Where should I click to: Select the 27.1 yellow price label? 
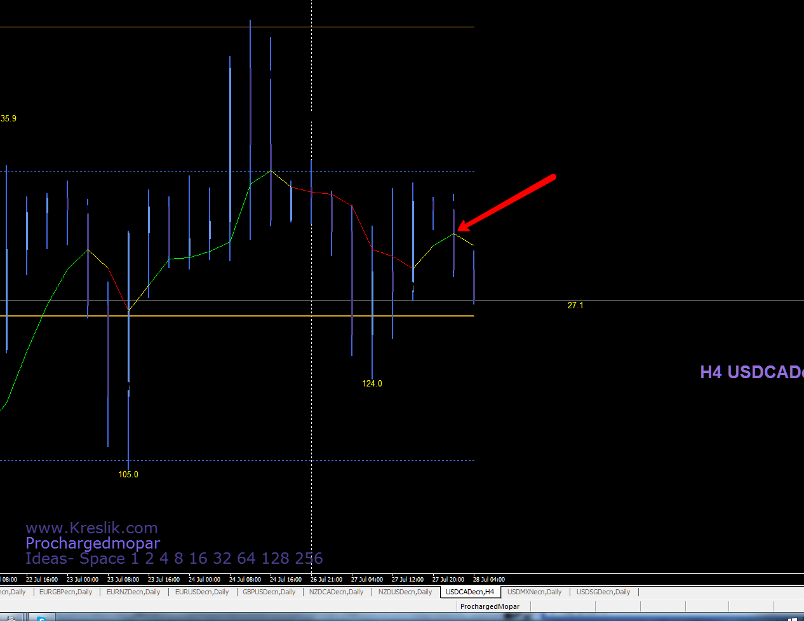575,306
